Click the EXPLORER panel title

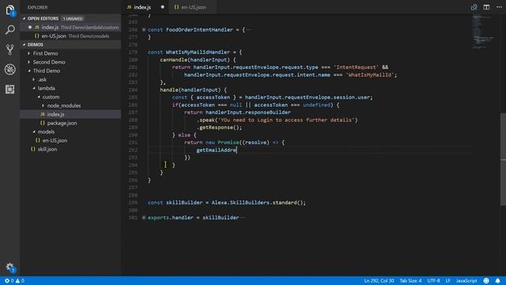click(x=37, y=7)
